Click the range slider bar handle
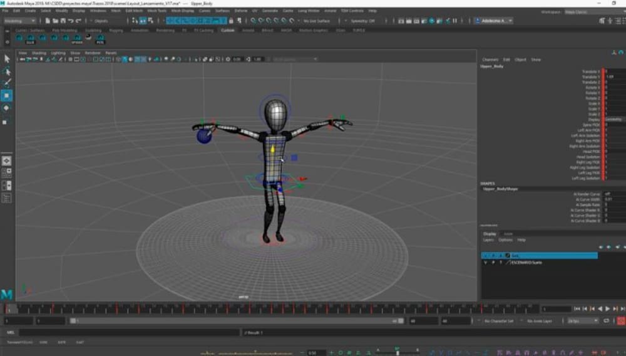Image resolution: width=626 pixels, height=356 pixels. pyautogui.click(x=236, y=321)
